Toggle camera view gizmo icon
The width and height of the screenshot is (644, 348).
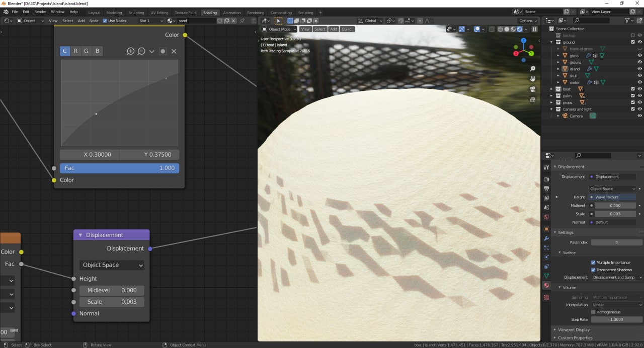pyautogui.click(x=532, y=89)
